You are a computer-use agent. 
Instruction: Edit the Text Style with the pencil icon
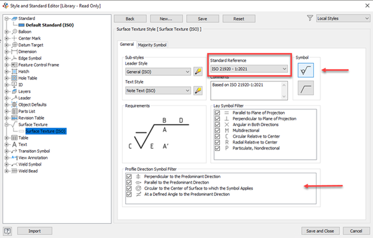click(x=198, y=91)
